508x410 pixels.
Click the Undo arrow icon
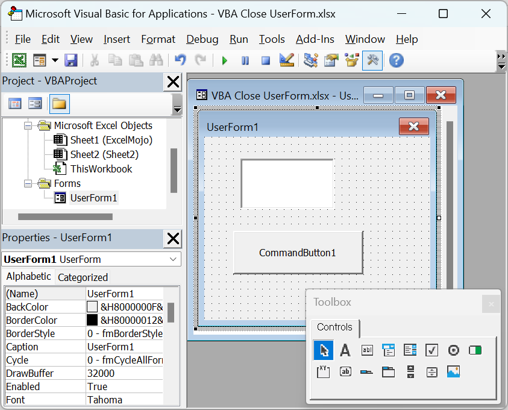click(x=180, y=60)
